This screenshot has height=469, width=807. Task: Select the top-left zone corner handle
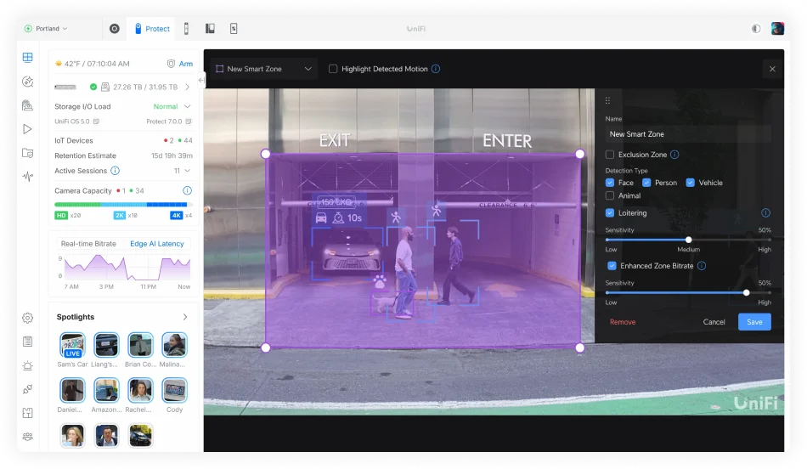click(266, 154)
